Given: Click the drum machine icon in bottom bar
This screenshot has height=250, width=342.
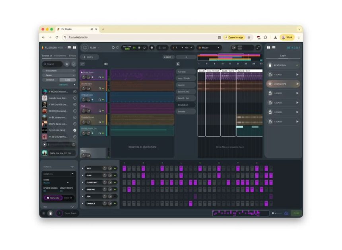Looking at the screenshot, I should [51, 213].
